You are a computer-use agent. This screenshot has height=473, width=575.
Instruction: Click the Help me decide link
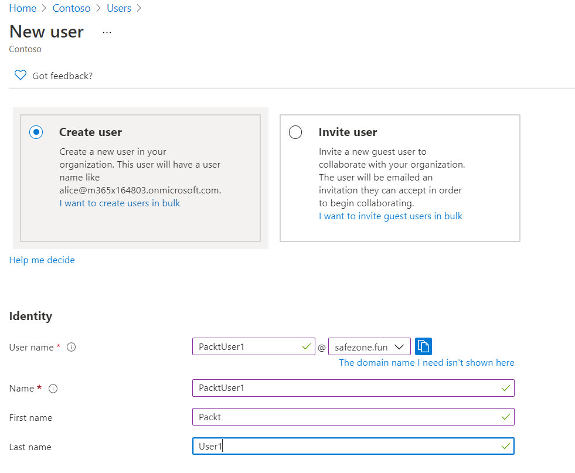click(42, 260)
